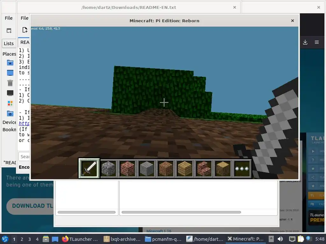The height and width of the screenshot is (244, 326).
Task: Launch file manager from taskbar quicklaunch
Action: tap(46, 239)
